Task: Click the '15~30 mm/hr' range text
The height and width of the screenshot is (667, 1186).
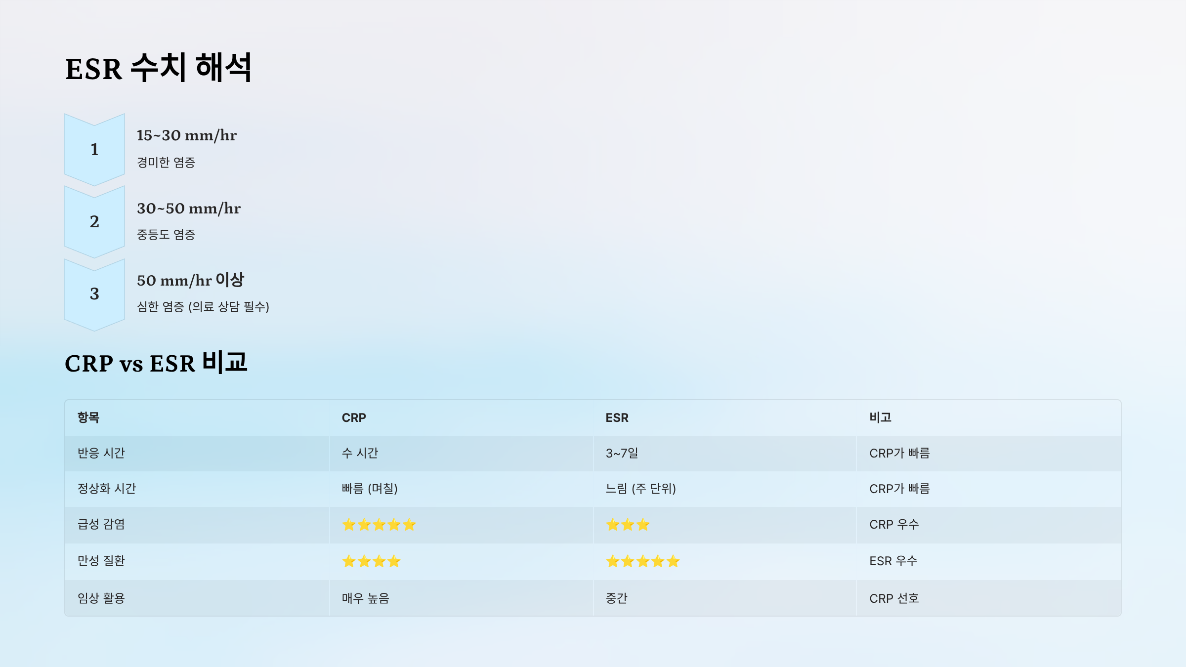Action: pos(187,135)
